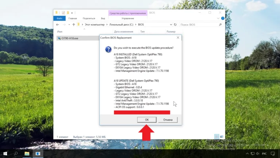Image resolution: width=280 pixels, height=158 pixels.
Task: Cancel BIOS update with Отмена button
Action: tap(168, 120)
